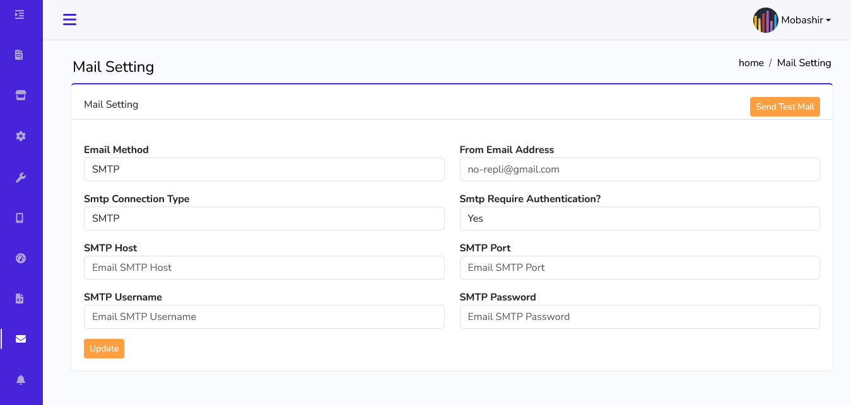Select Mail Setting in the breadcrumb

804,62
